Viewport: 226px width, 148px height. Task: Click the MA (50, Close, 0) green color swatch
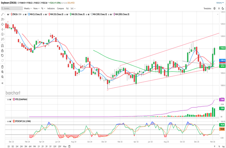pos(71,15)
